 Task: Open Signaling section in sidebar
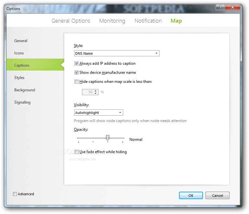22,102
